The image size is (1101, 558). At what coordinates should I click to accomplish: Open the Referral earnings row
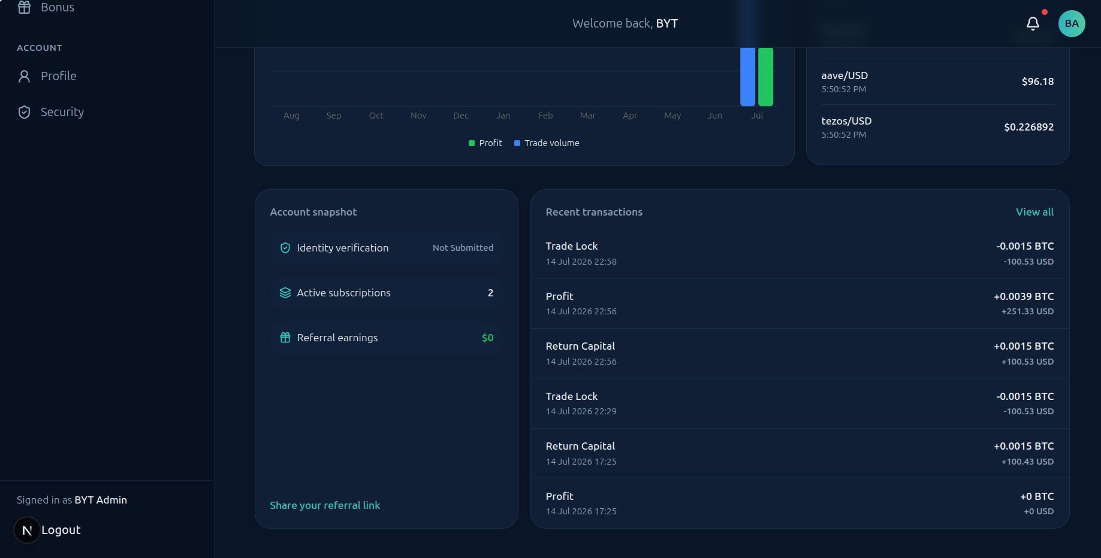(x=386, y=338)
